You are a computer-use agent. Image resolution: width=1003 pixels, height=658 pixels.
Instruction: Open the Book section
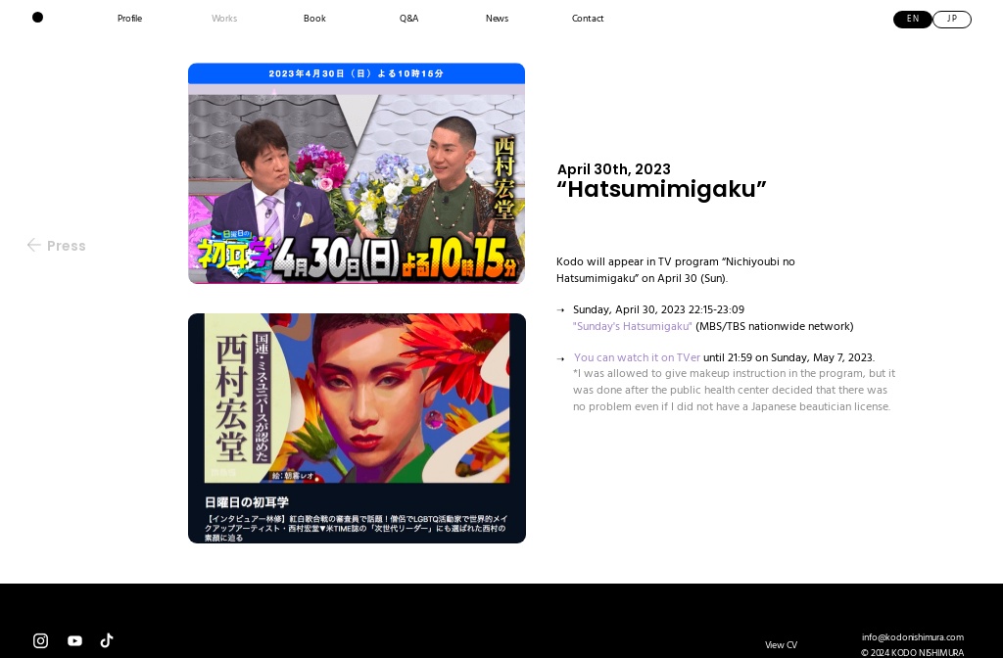coord(314,19)
